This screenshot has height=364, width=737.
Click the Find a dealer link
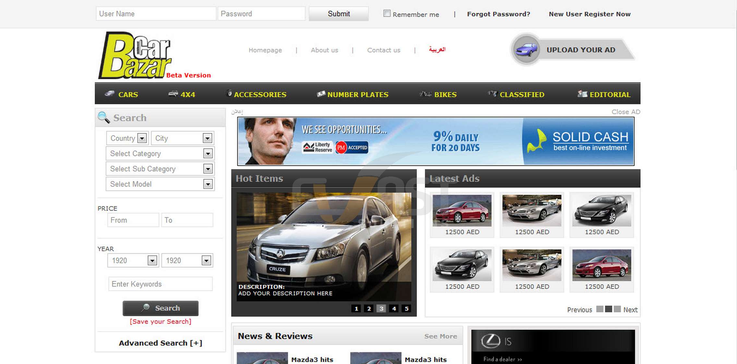pos(502,359)
